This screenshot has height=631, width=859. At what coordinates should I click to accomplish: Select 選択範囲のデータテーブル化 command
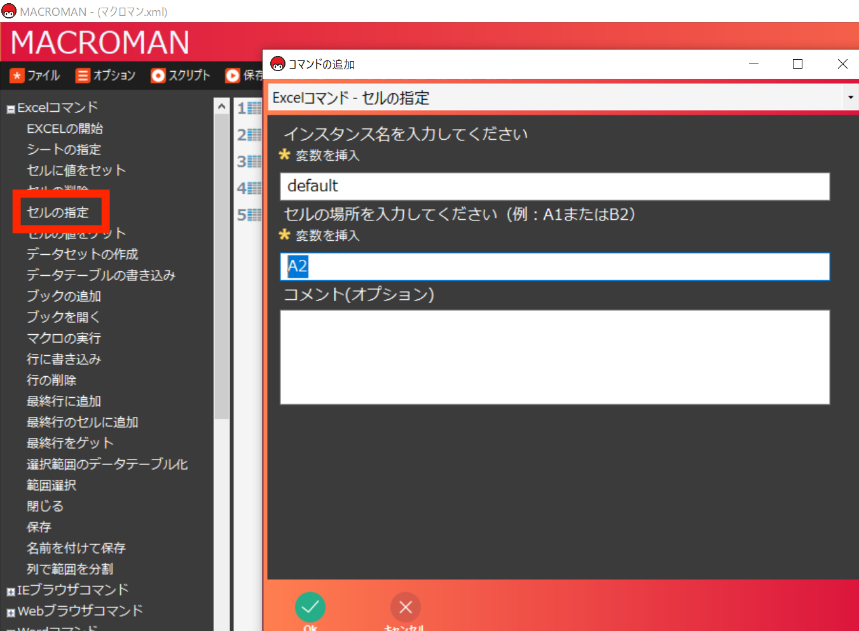tap(107, 464)
